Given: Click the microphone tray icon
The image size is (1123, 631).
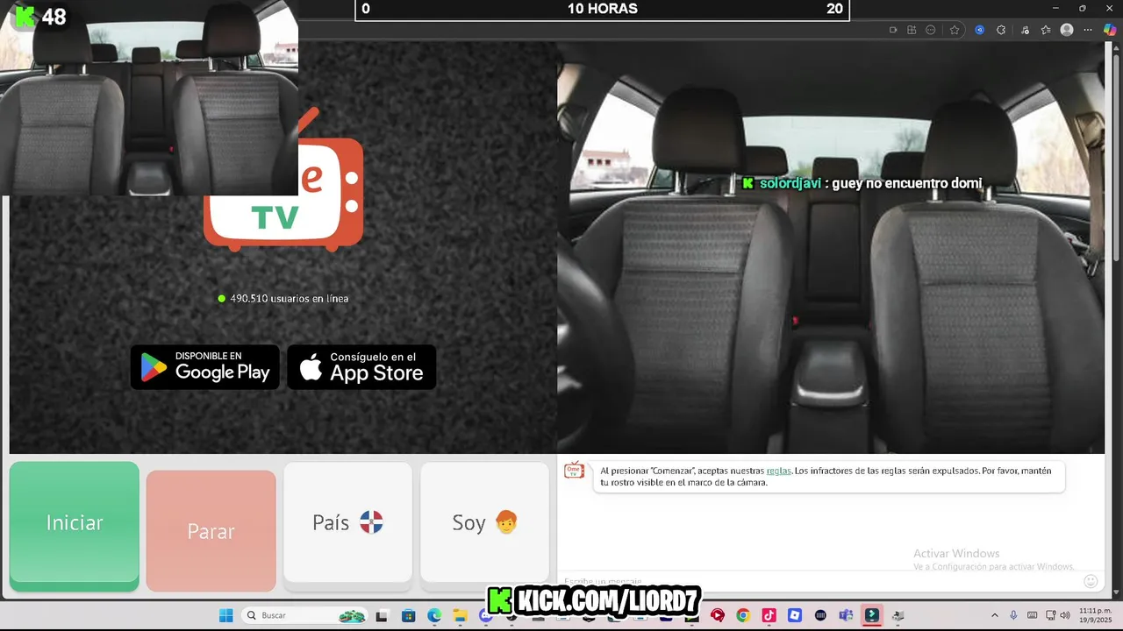Looking at the screenshot, I should (x=1013, y=615).
